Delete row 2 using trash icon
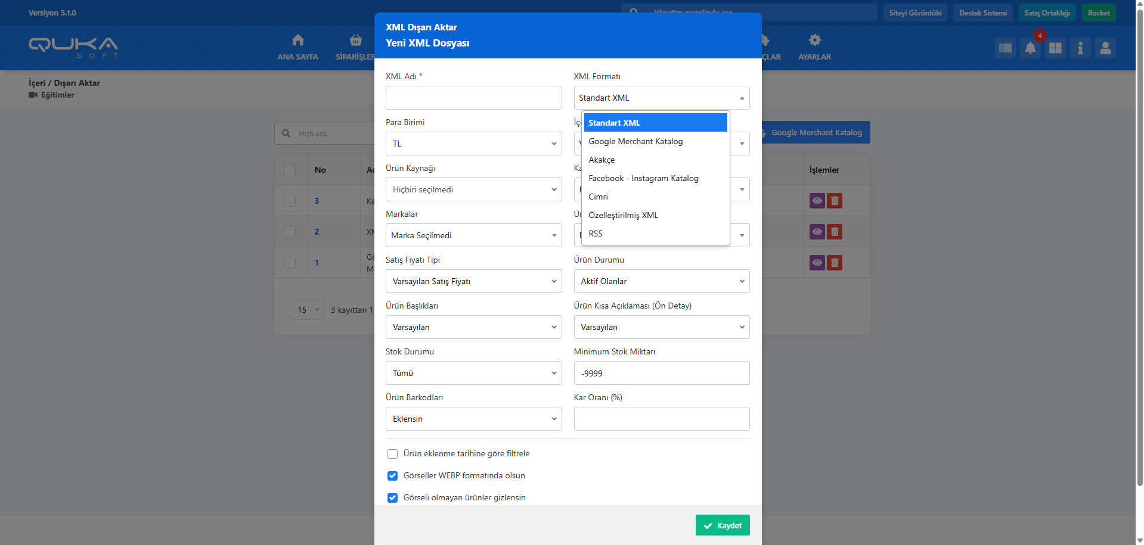Image resolution: width=1144 pixels, height=545 pixels. [835, 232]
